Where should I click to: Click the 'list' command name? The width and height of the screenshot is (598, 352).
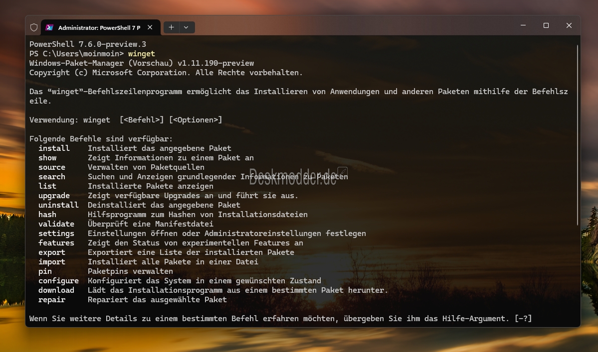click(47, 186)
